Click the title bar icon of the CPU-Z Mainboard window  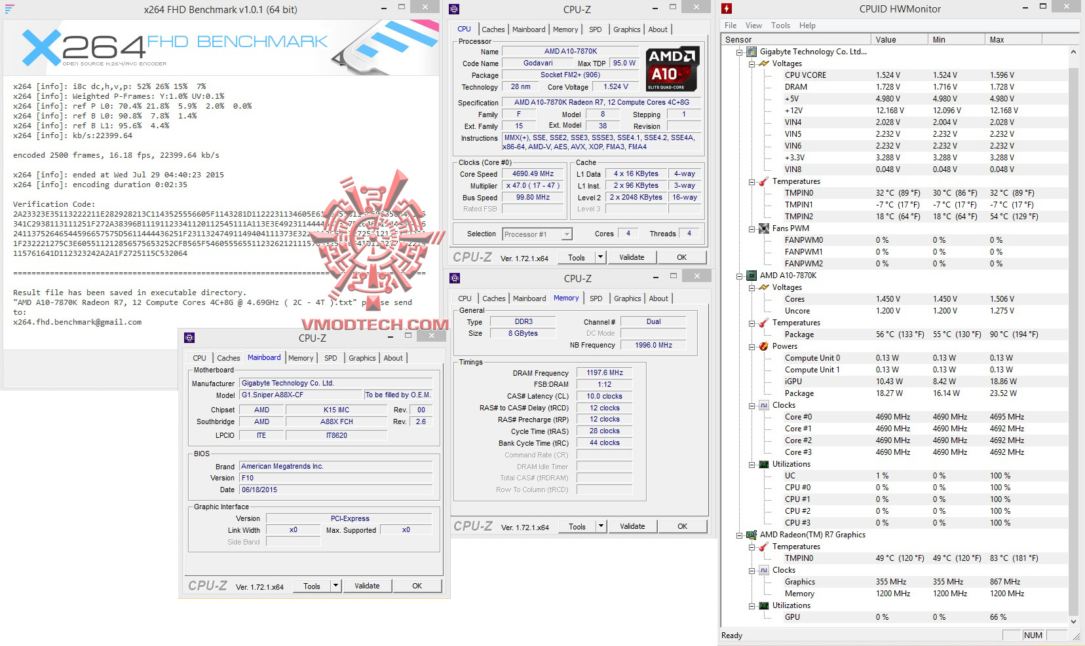(189, 338)
